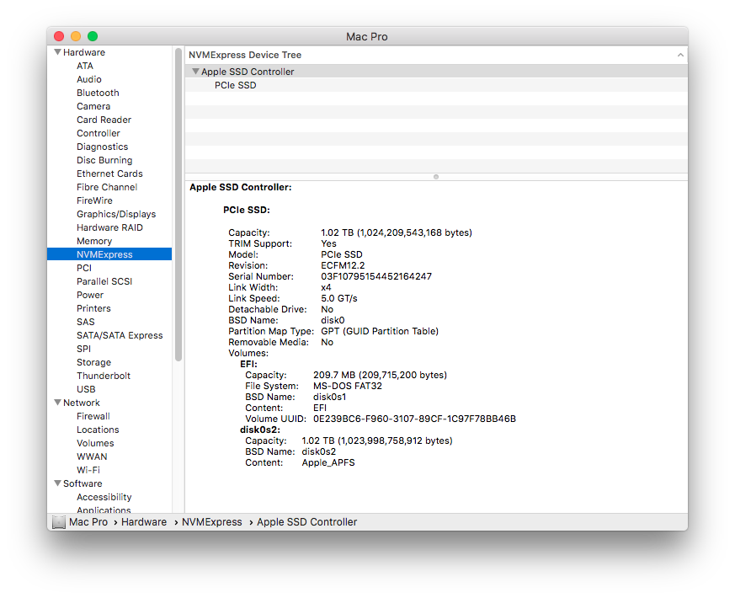
Task: Show Graphics/Displays information
Action: [116, 214]
